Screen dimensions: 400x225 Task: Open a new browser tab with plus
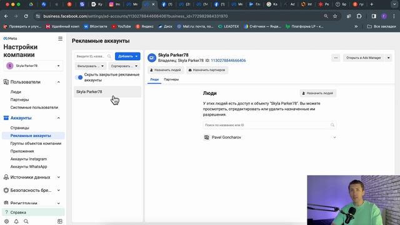(x=371, y=4)
